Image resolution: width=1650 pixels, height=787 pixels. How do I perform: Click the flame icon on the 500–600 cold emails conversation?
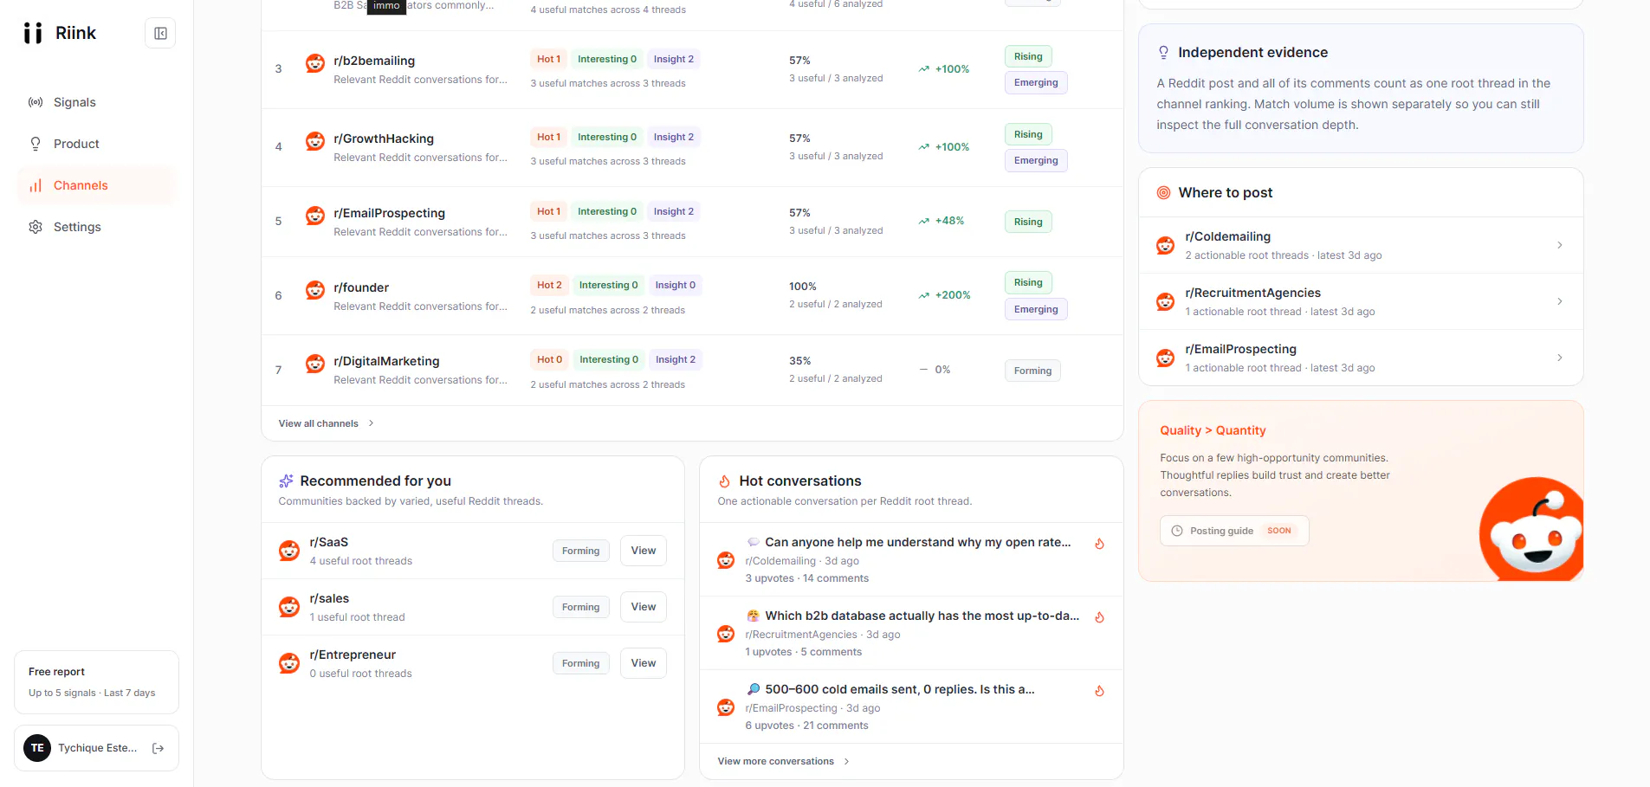pyautogui.click(x=1099, y=691)
